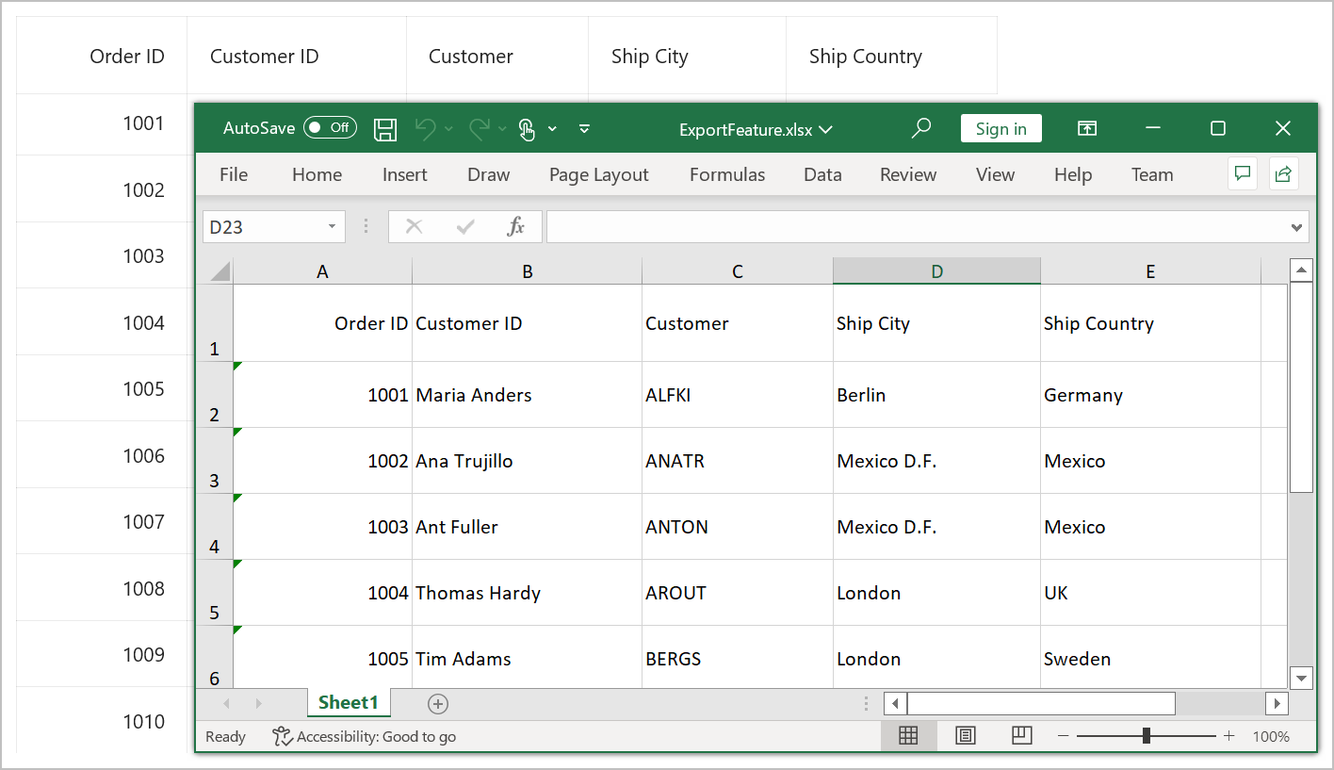Open the Page Layout ribbon tab
Screen dimensions: 1334x770
(599, 174)
